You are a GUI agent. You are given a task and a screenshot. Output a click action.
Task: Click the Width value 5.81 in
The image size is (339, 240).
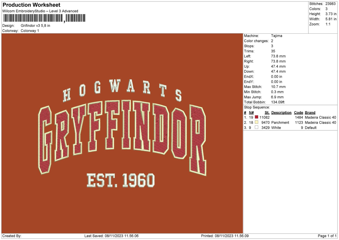pyautogui.click(x=331, y=19)
